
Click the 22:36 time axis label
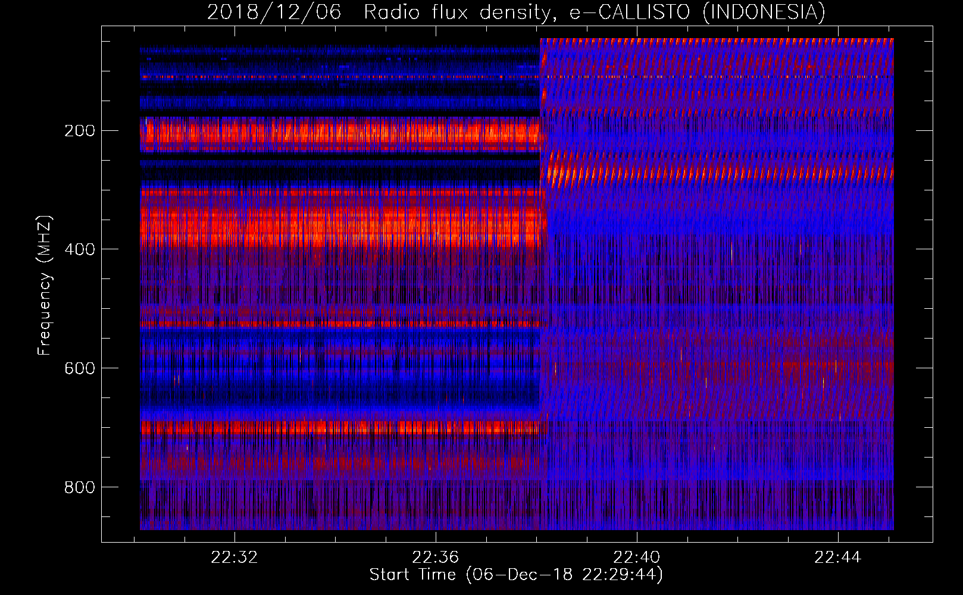[x=436, y=557]
